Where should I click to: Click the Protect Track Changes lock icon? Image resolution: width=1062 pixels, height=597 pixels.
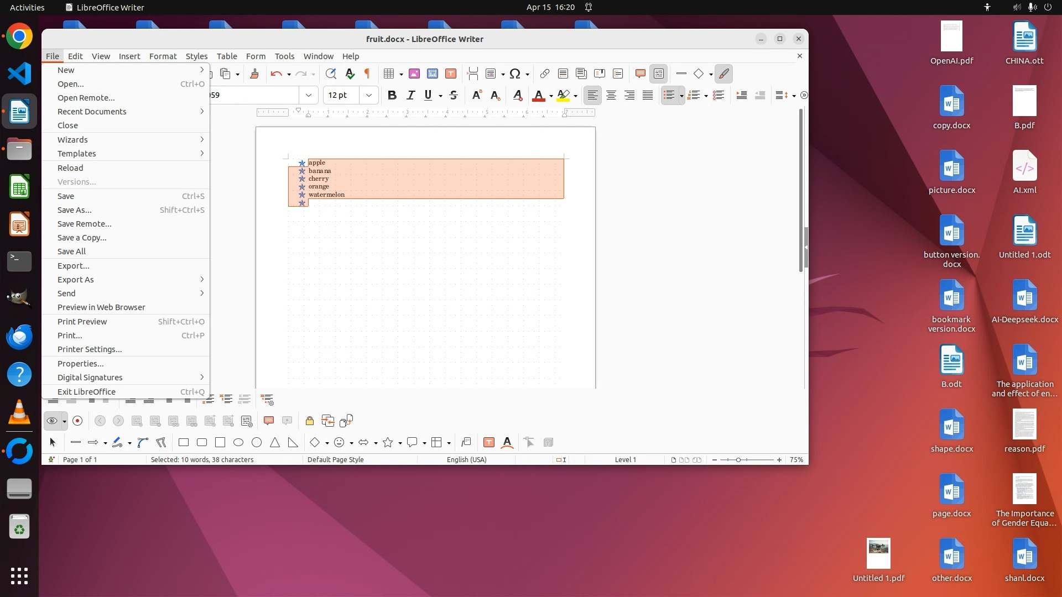point(310,421)
